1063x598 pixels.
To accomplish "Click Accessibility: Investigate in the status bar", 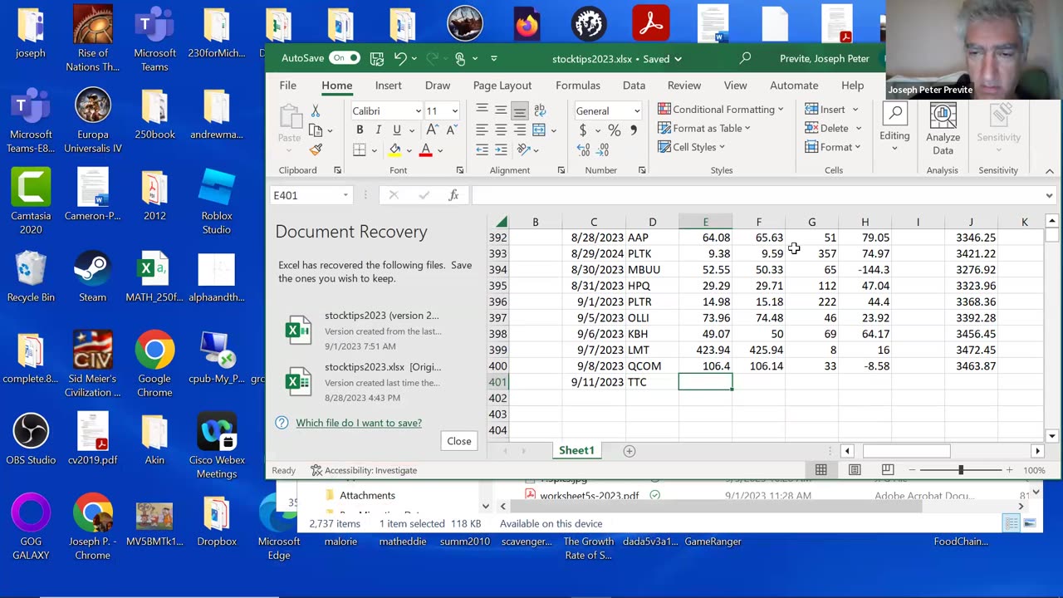I will [364, 470].
